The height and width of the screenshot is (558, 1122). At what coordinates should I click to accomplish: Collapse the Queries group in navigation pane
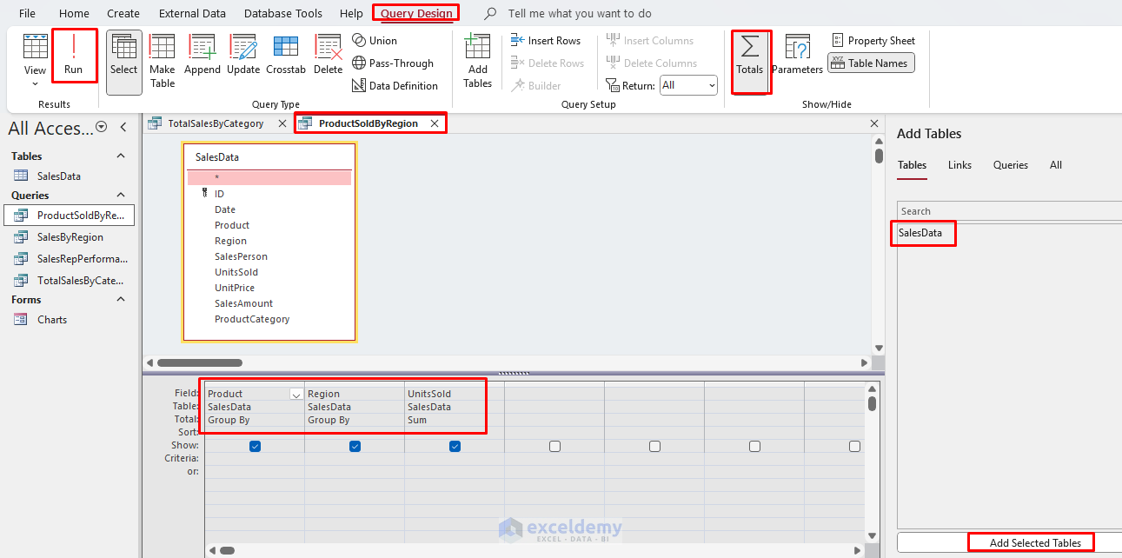pos(121,196)
